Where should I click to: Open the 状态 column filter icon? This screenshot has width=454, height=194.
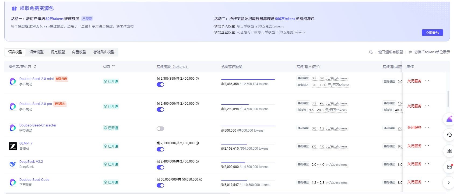tap(114, 66)
